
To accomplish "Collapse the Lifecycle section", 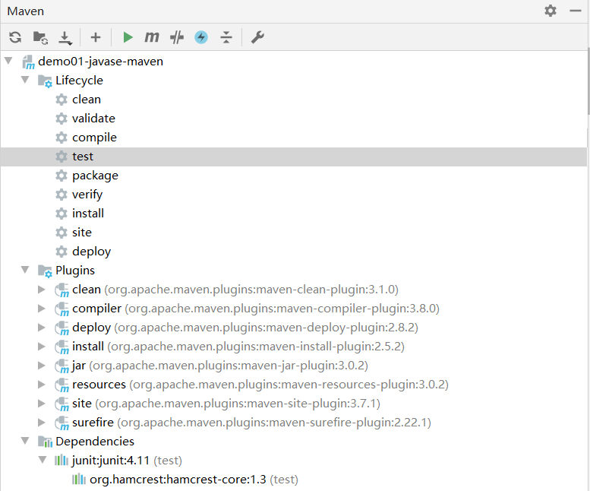I will pos(25,80).
